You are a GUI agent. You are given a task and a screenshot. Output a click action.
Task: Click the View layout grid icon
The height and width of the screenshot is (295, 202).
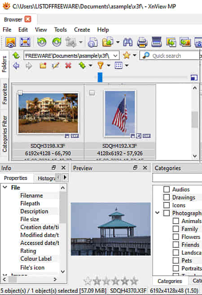(119, 65)
